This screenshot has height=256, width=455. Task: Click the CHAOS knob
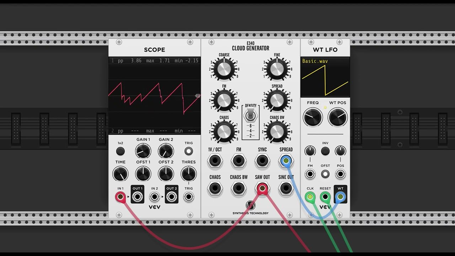click(x=224, y=132)
